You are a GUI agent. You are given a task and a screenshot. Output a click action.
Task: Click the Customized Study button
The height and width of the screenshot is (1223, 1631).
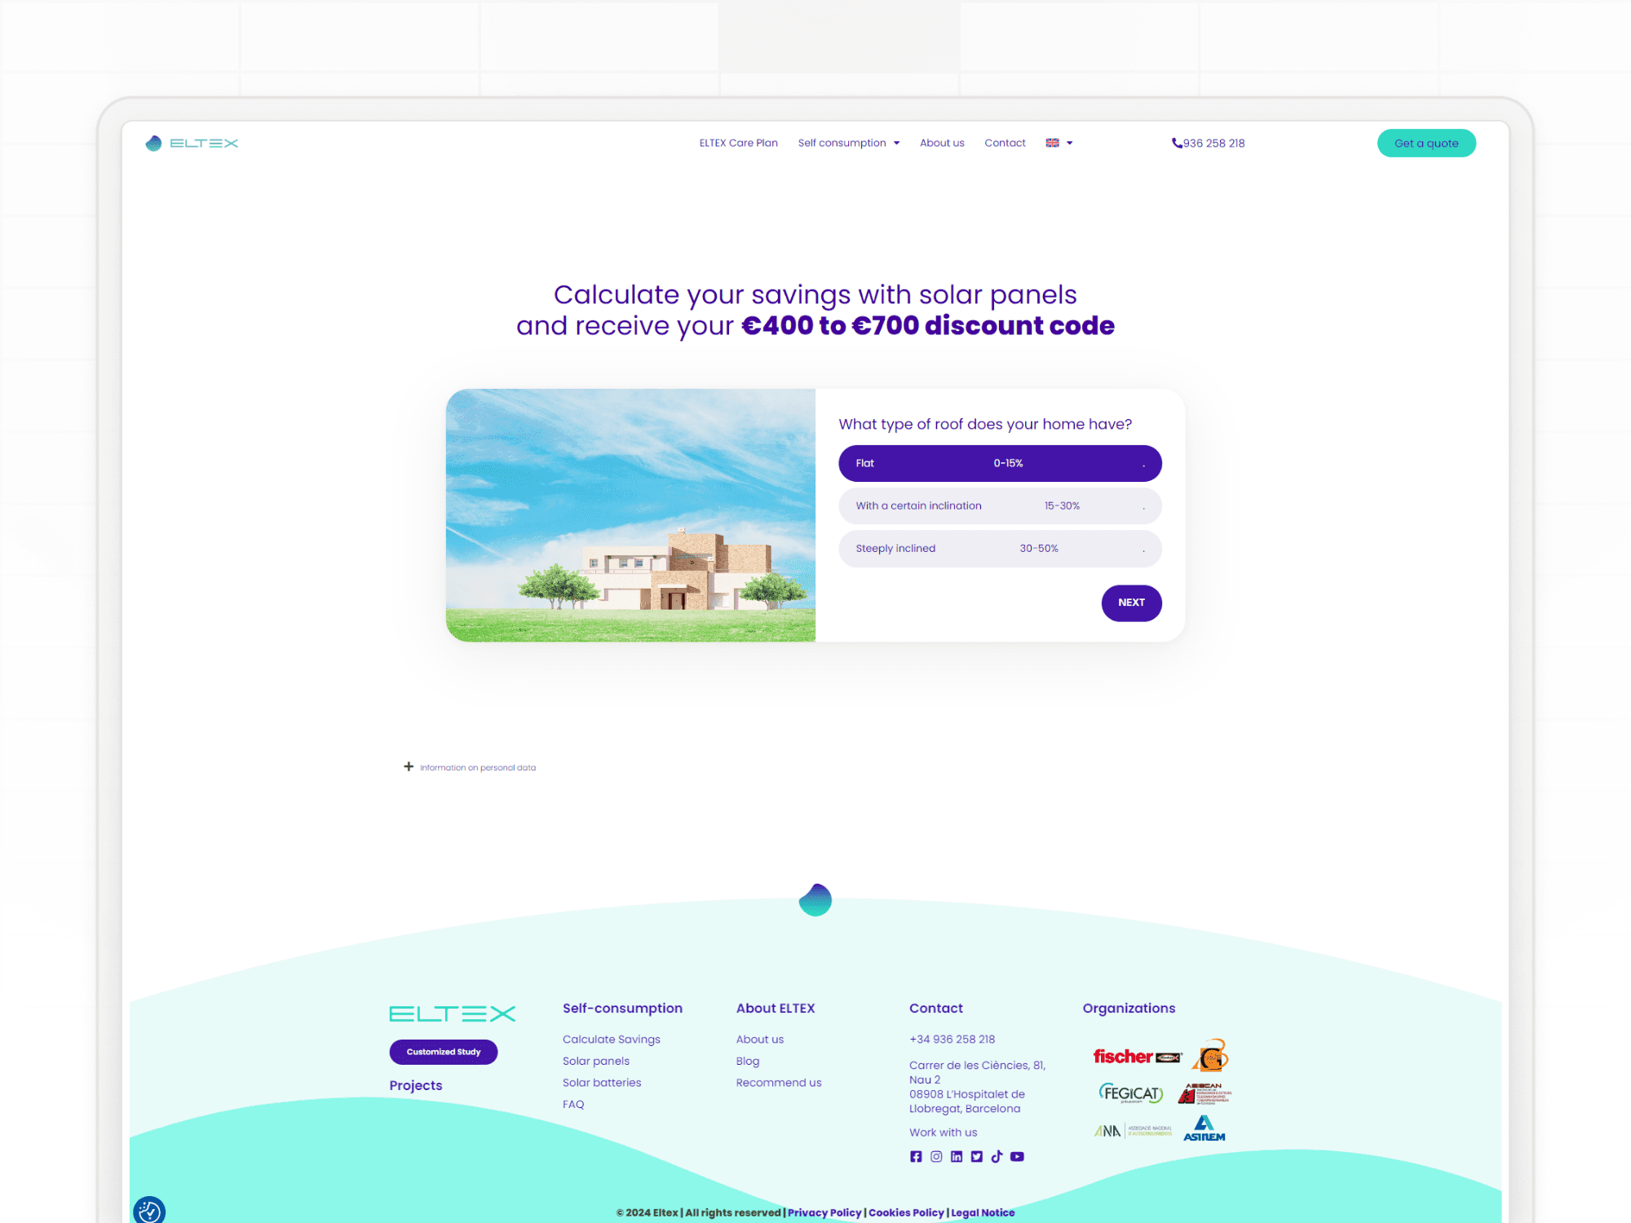[443, 1051]
